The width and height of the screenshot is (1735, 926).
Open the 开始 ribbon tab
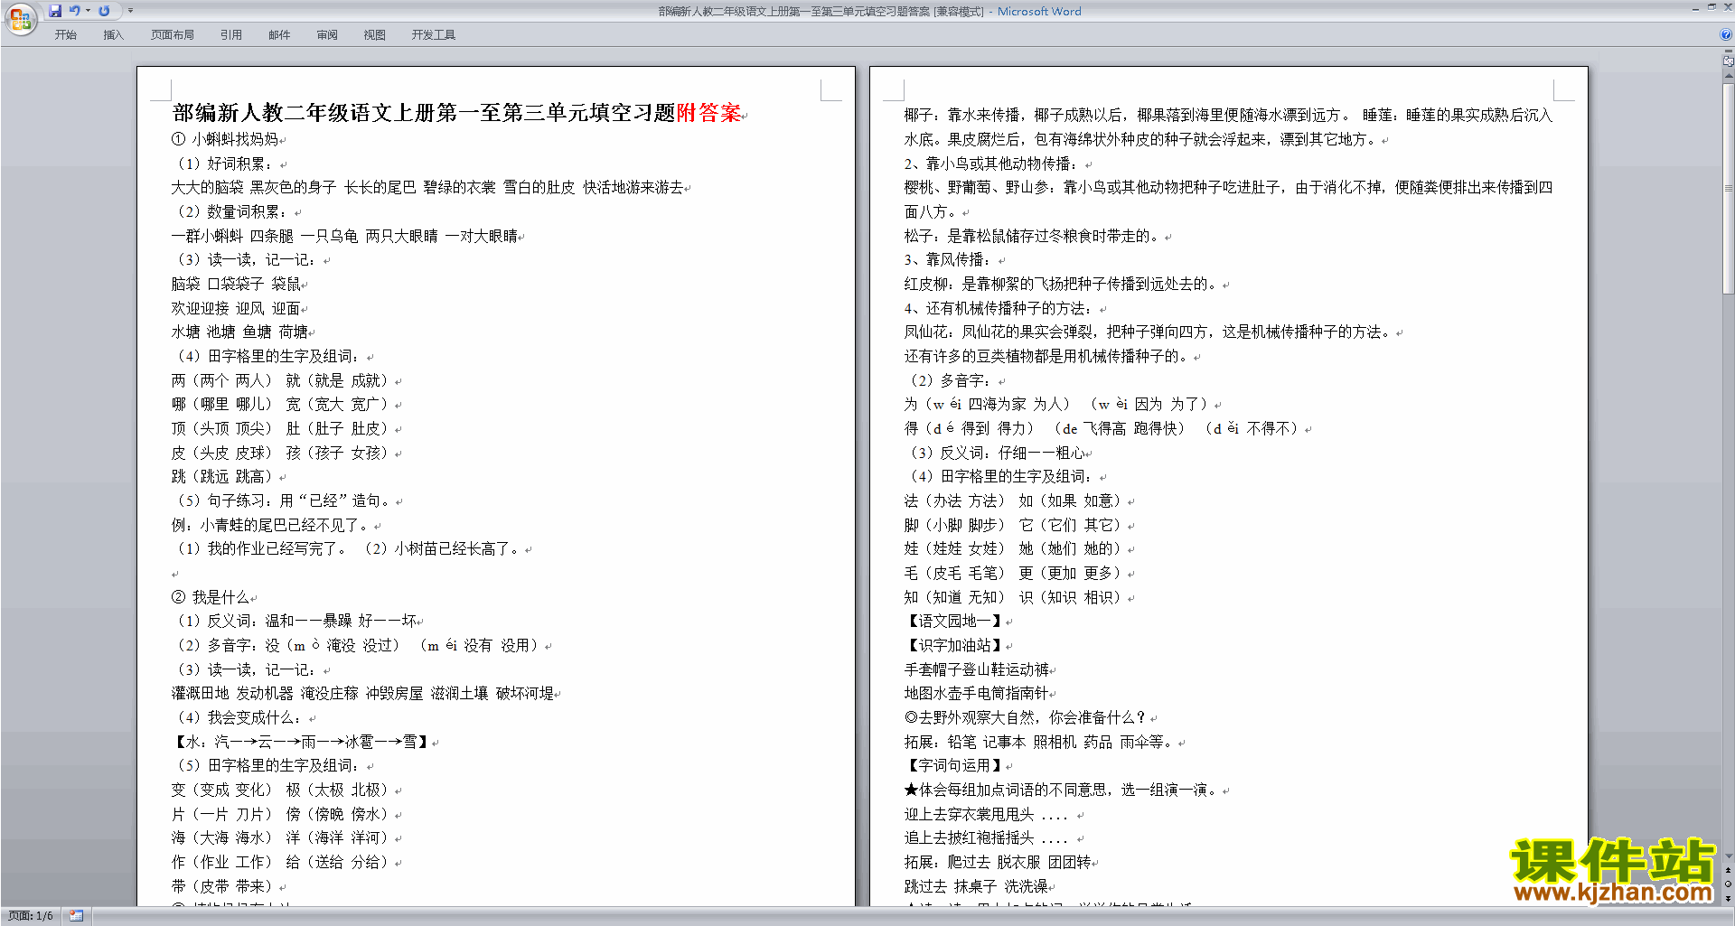tap(65, 35)
